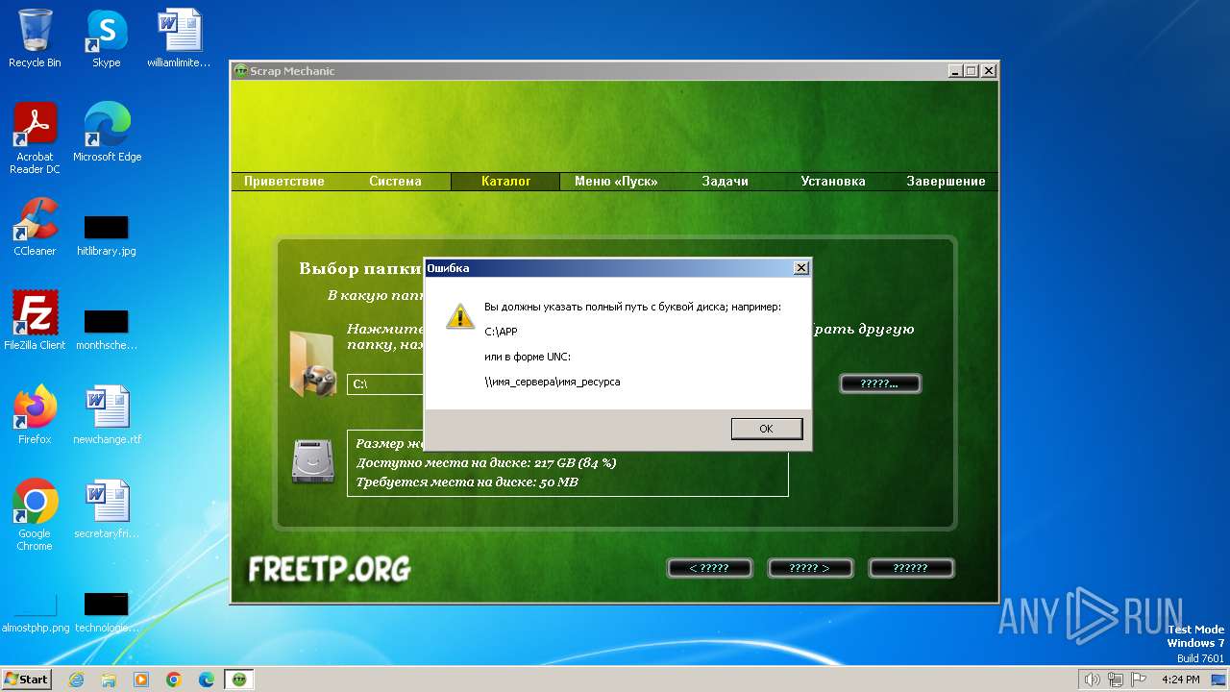Select the folder icon in installer

(312, 363)
